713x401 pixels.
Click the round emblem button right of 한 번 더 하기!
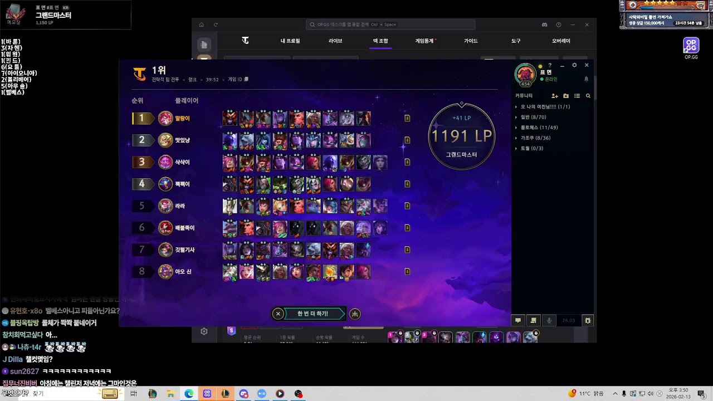(355, 314)
